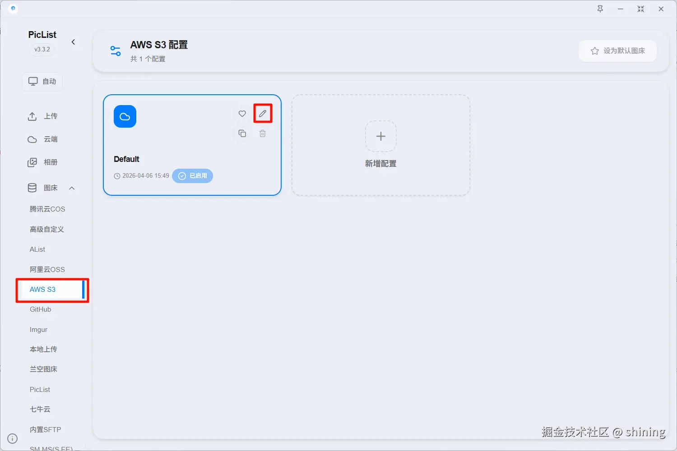Select AWS S3 in the sidebar
Viewport: 677px width, 451px height.
52,290
